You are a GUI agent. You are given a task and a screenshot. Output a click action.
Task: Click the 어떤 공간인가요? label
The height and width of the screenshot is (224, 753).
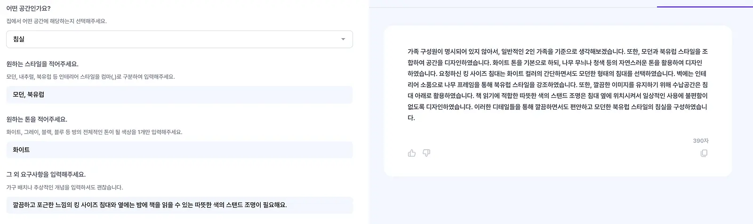tap(28, 8)
